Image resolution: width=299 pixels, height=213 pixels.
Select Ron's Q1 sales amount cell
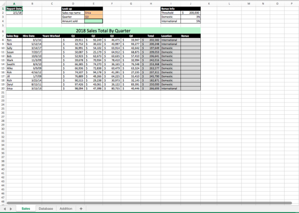click(73, 40)
